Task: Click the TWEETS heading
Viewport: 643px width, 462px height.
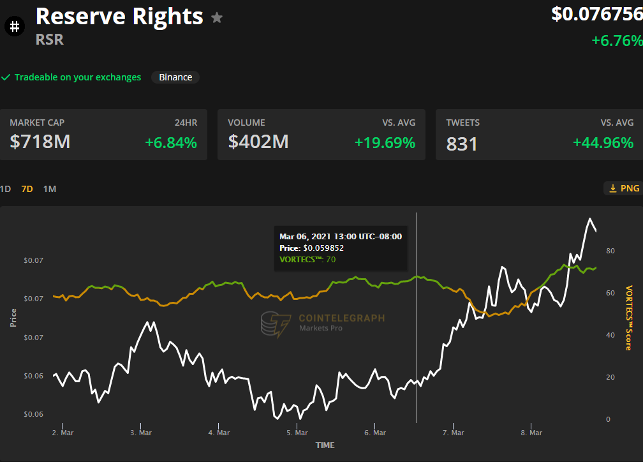Action: pyautogui.click(x=463, y=123)
